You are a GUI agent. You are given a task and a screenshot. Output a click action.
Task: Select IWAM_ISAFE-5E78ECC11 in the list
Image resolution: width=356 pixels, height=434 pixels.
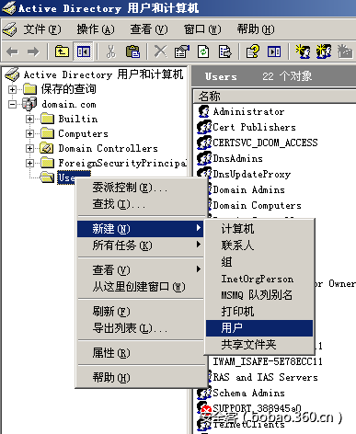268,361
